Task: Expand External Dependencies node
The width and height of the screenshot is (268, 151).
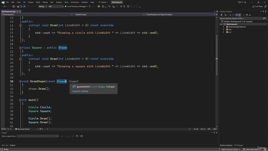Action: pyautogui.click(x=223, y=27)
